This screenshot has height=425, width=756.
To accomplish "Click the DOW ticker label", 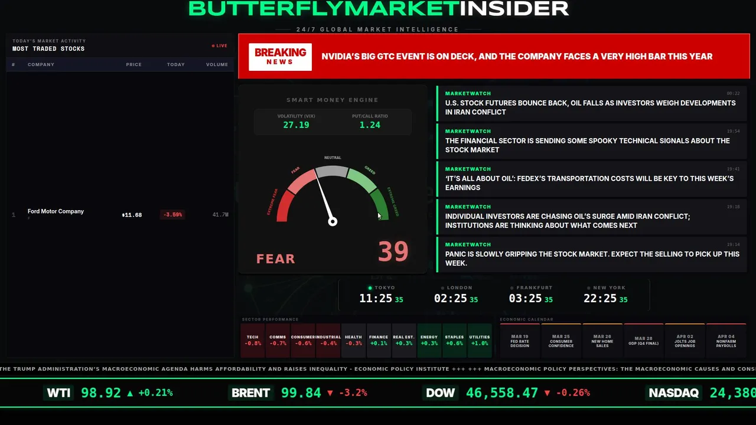I will point(441,393).
